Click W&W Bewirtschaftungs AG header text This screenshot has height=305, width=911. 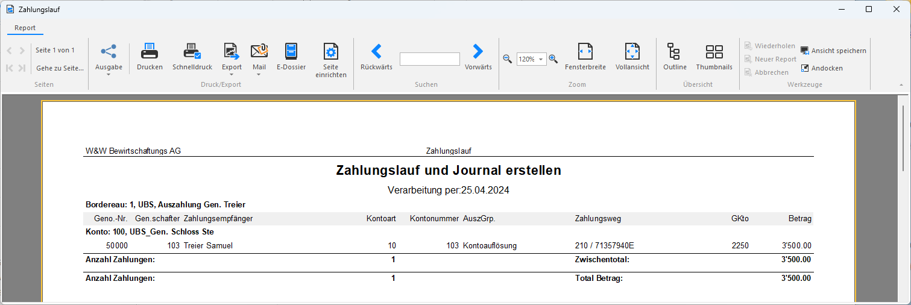133,151
